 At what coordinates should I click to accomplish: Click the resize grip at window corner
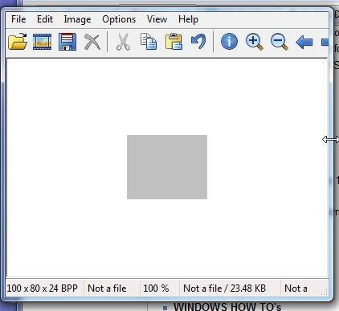325,293
